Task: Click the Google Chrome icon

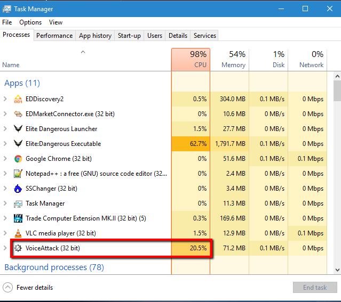Action: [x=18, y=159]
